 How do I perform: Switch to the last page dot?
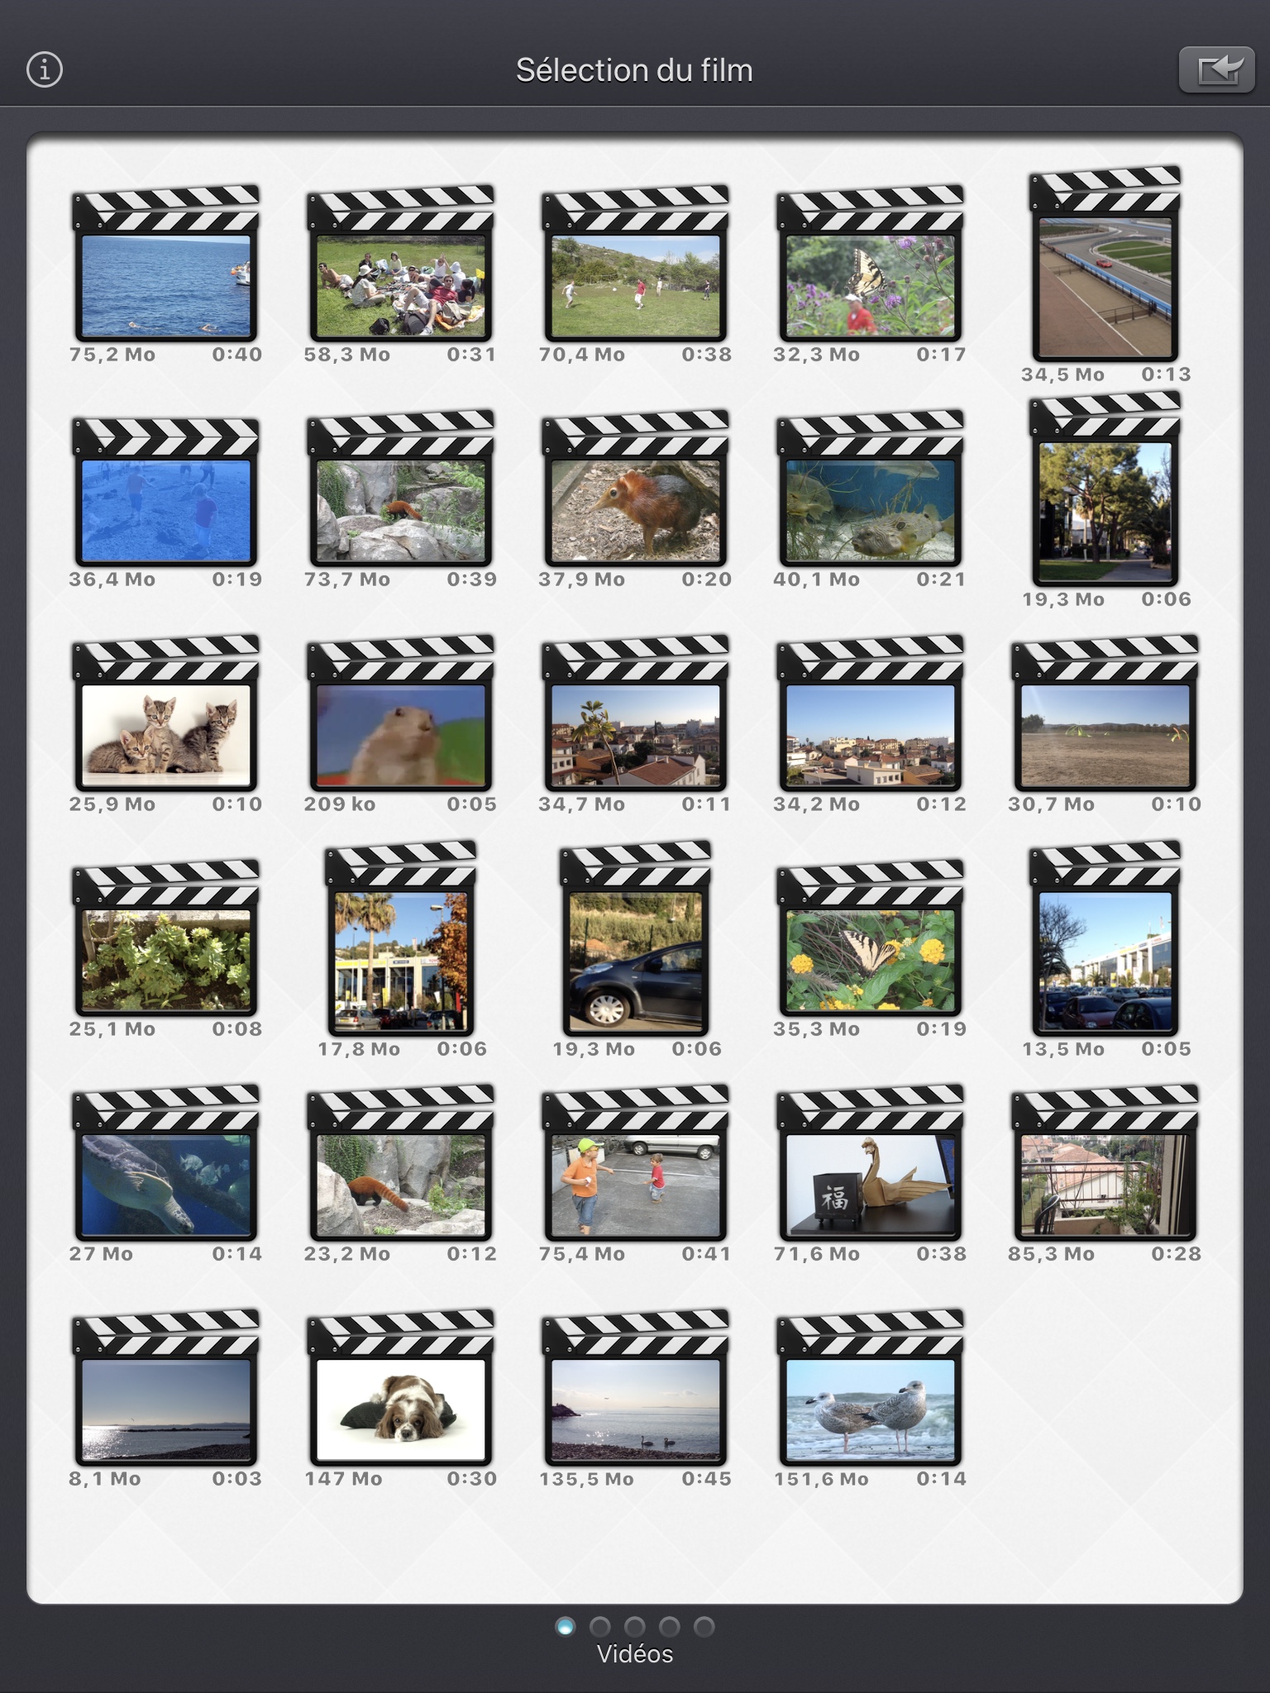tap(704, 1627)
